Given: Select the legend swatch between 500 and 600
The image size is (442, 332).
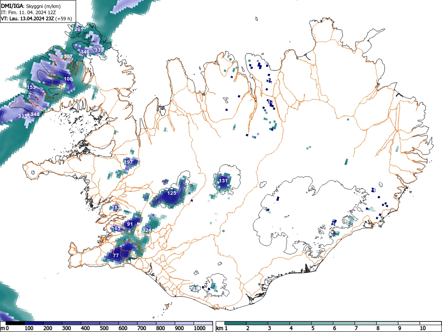Looking at the screenshot, I should pyautogui.click(x=109, y=323).
